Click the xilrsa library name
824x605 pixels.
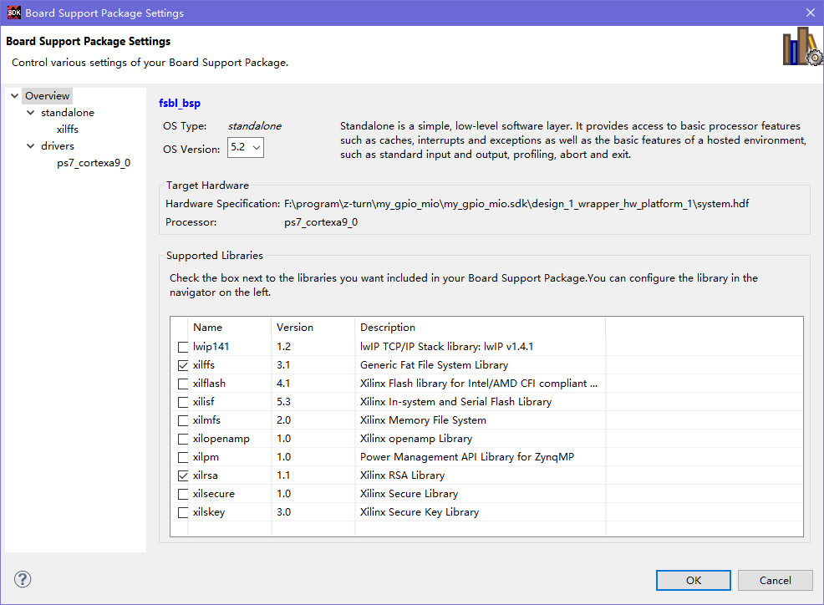pyautogui.click(x=205, y=475)
